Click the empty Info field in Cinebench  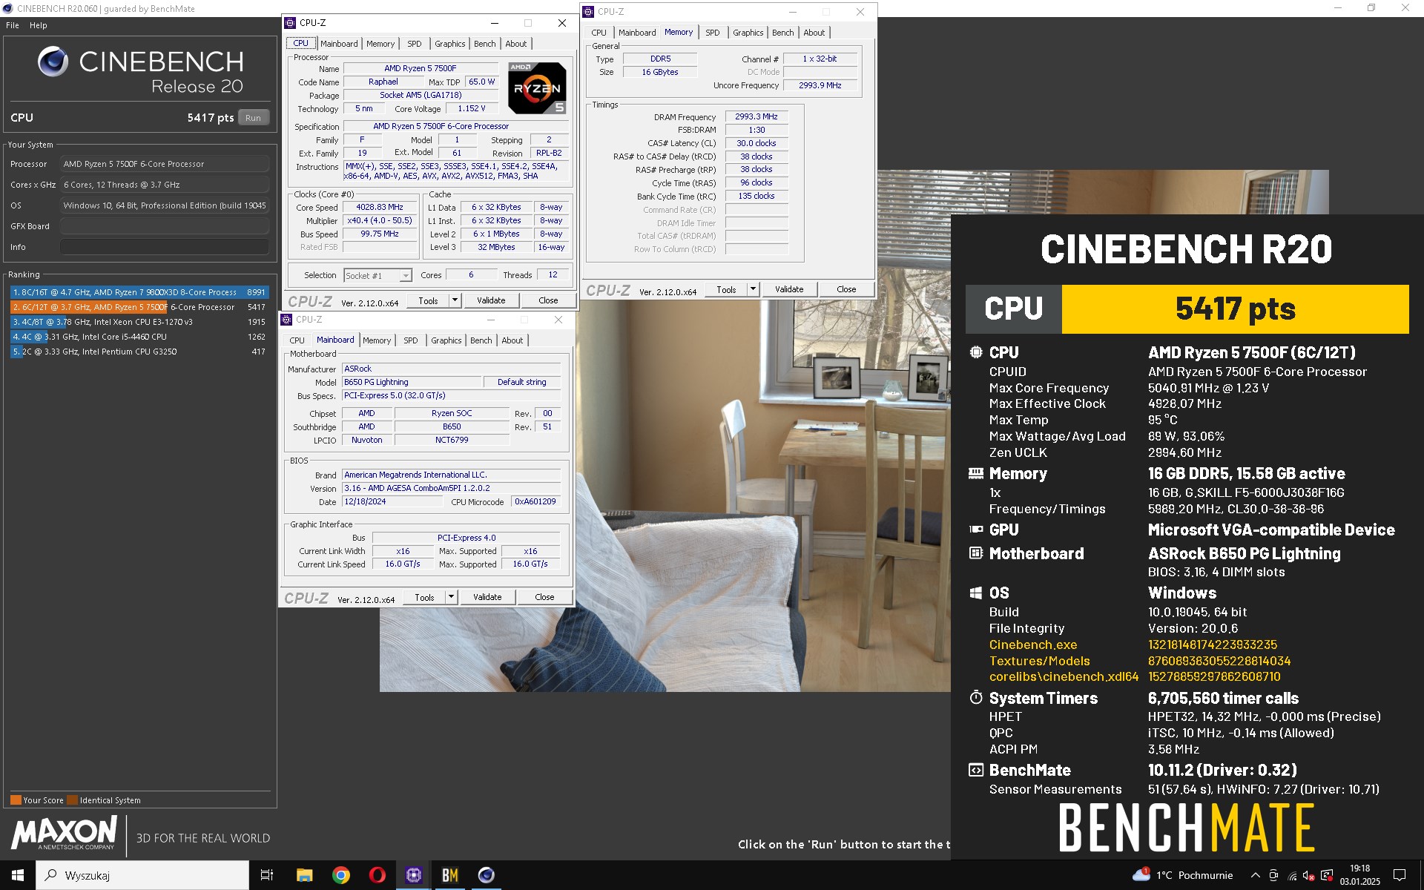tap(165, 247)
